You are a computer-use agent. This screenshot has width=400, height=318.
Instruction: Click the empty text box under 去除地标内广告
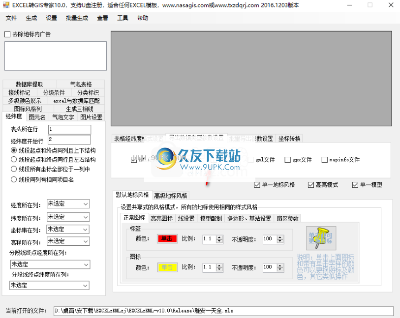click(56, 56)
